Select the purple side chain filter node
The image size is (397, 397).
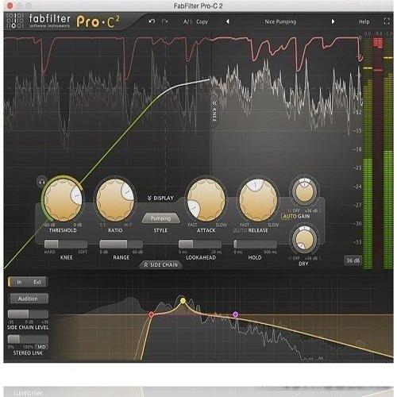235,314
